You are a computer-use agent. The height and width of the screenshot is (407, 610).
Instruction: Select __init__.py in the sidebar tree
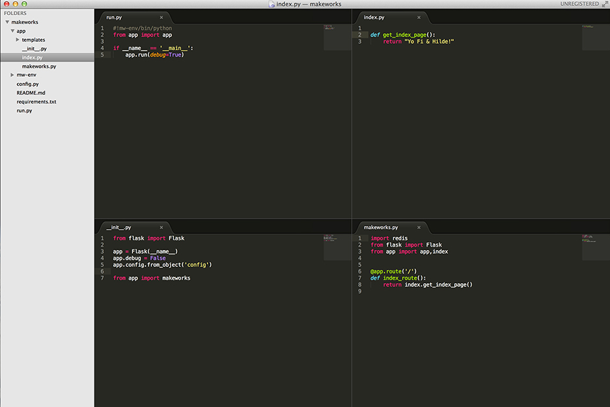pos(34,49)
